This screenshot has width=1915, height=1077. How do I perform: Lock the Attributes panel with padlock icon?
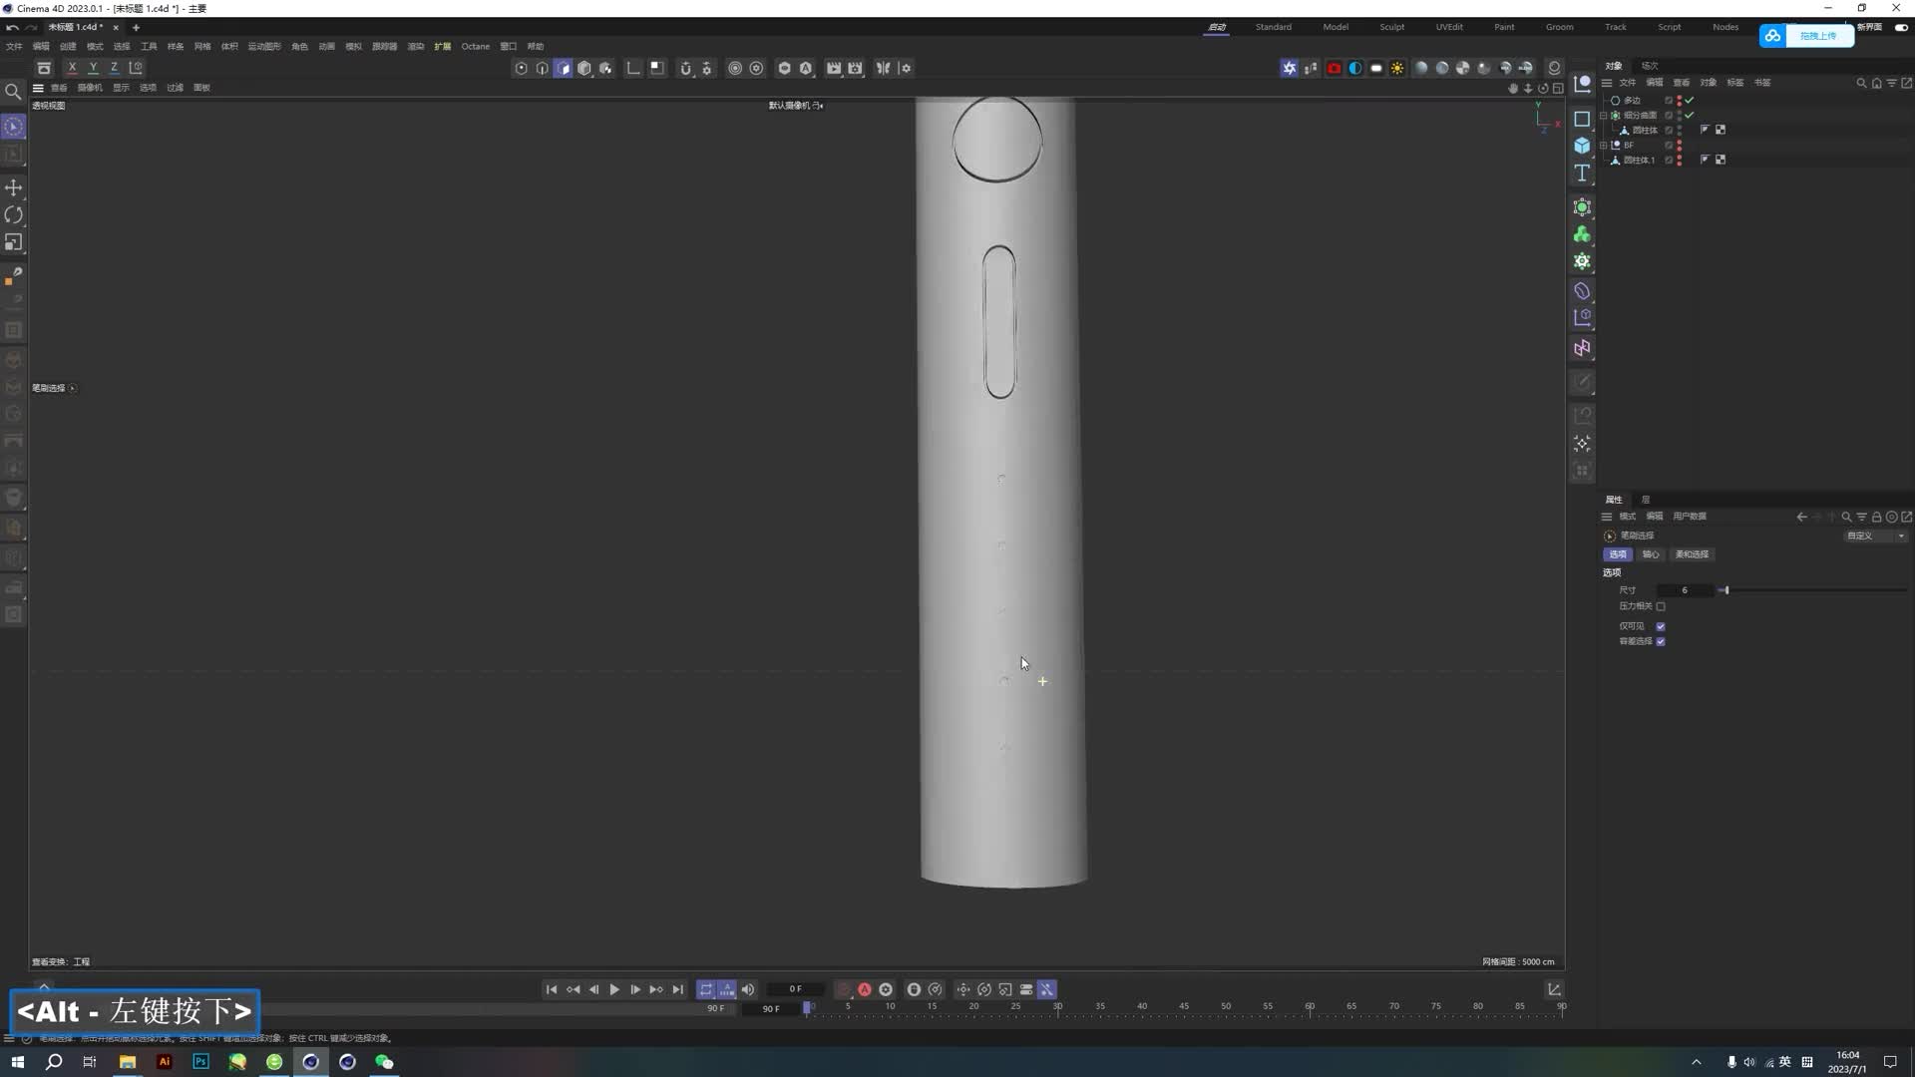pyautogui.click(x=1876, y=517)
